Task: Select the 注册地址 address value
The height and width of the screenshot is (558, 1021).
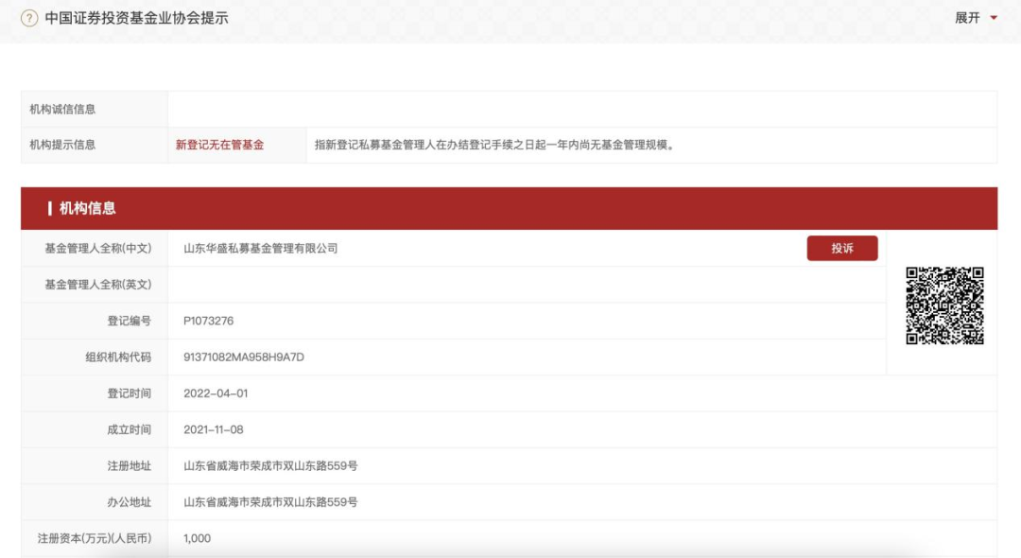Action: (x=270, y=465)
